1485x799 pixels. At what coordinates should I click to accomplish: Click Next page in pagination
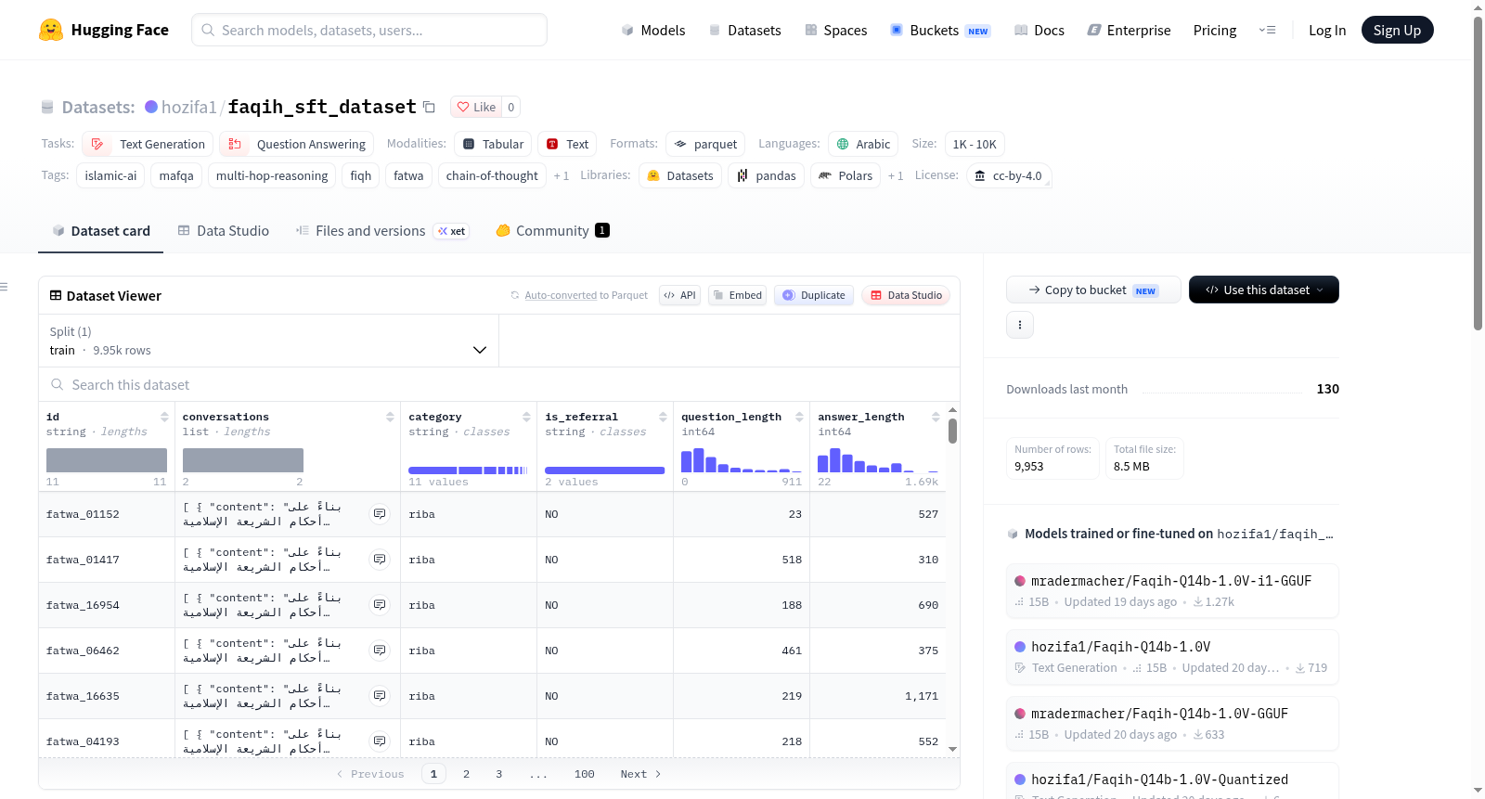[x=640, y=774]
